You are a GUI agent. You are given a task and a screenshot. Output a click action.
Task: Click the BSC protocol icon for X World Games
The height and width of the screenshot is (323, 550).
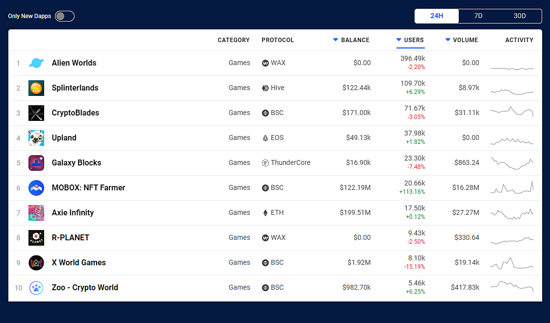(265, 263)
